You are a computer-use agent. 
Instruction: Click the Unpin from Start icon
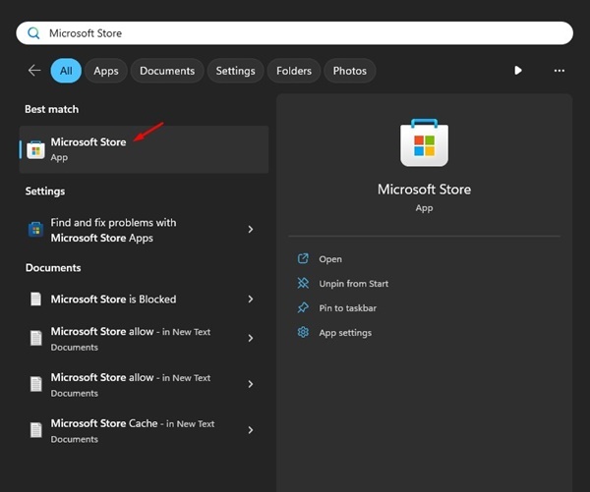tap(303, 284)
